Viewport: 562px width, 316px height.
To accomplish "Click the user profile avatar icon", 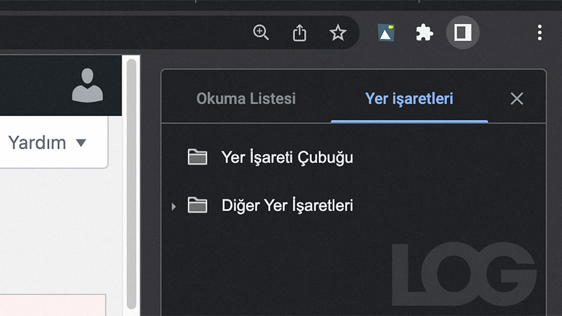I will tap(87, 85).
